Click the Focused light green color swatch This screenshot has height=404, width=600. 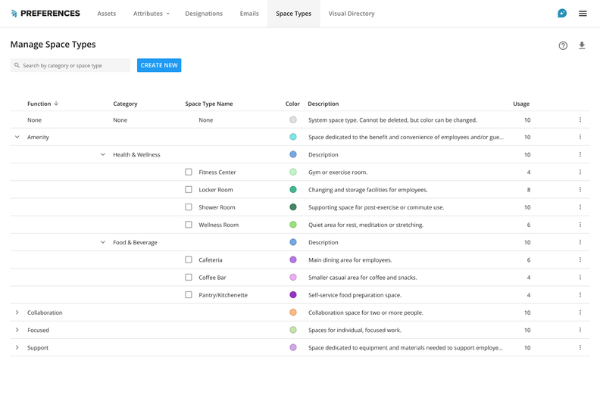(x=293, y=330)
